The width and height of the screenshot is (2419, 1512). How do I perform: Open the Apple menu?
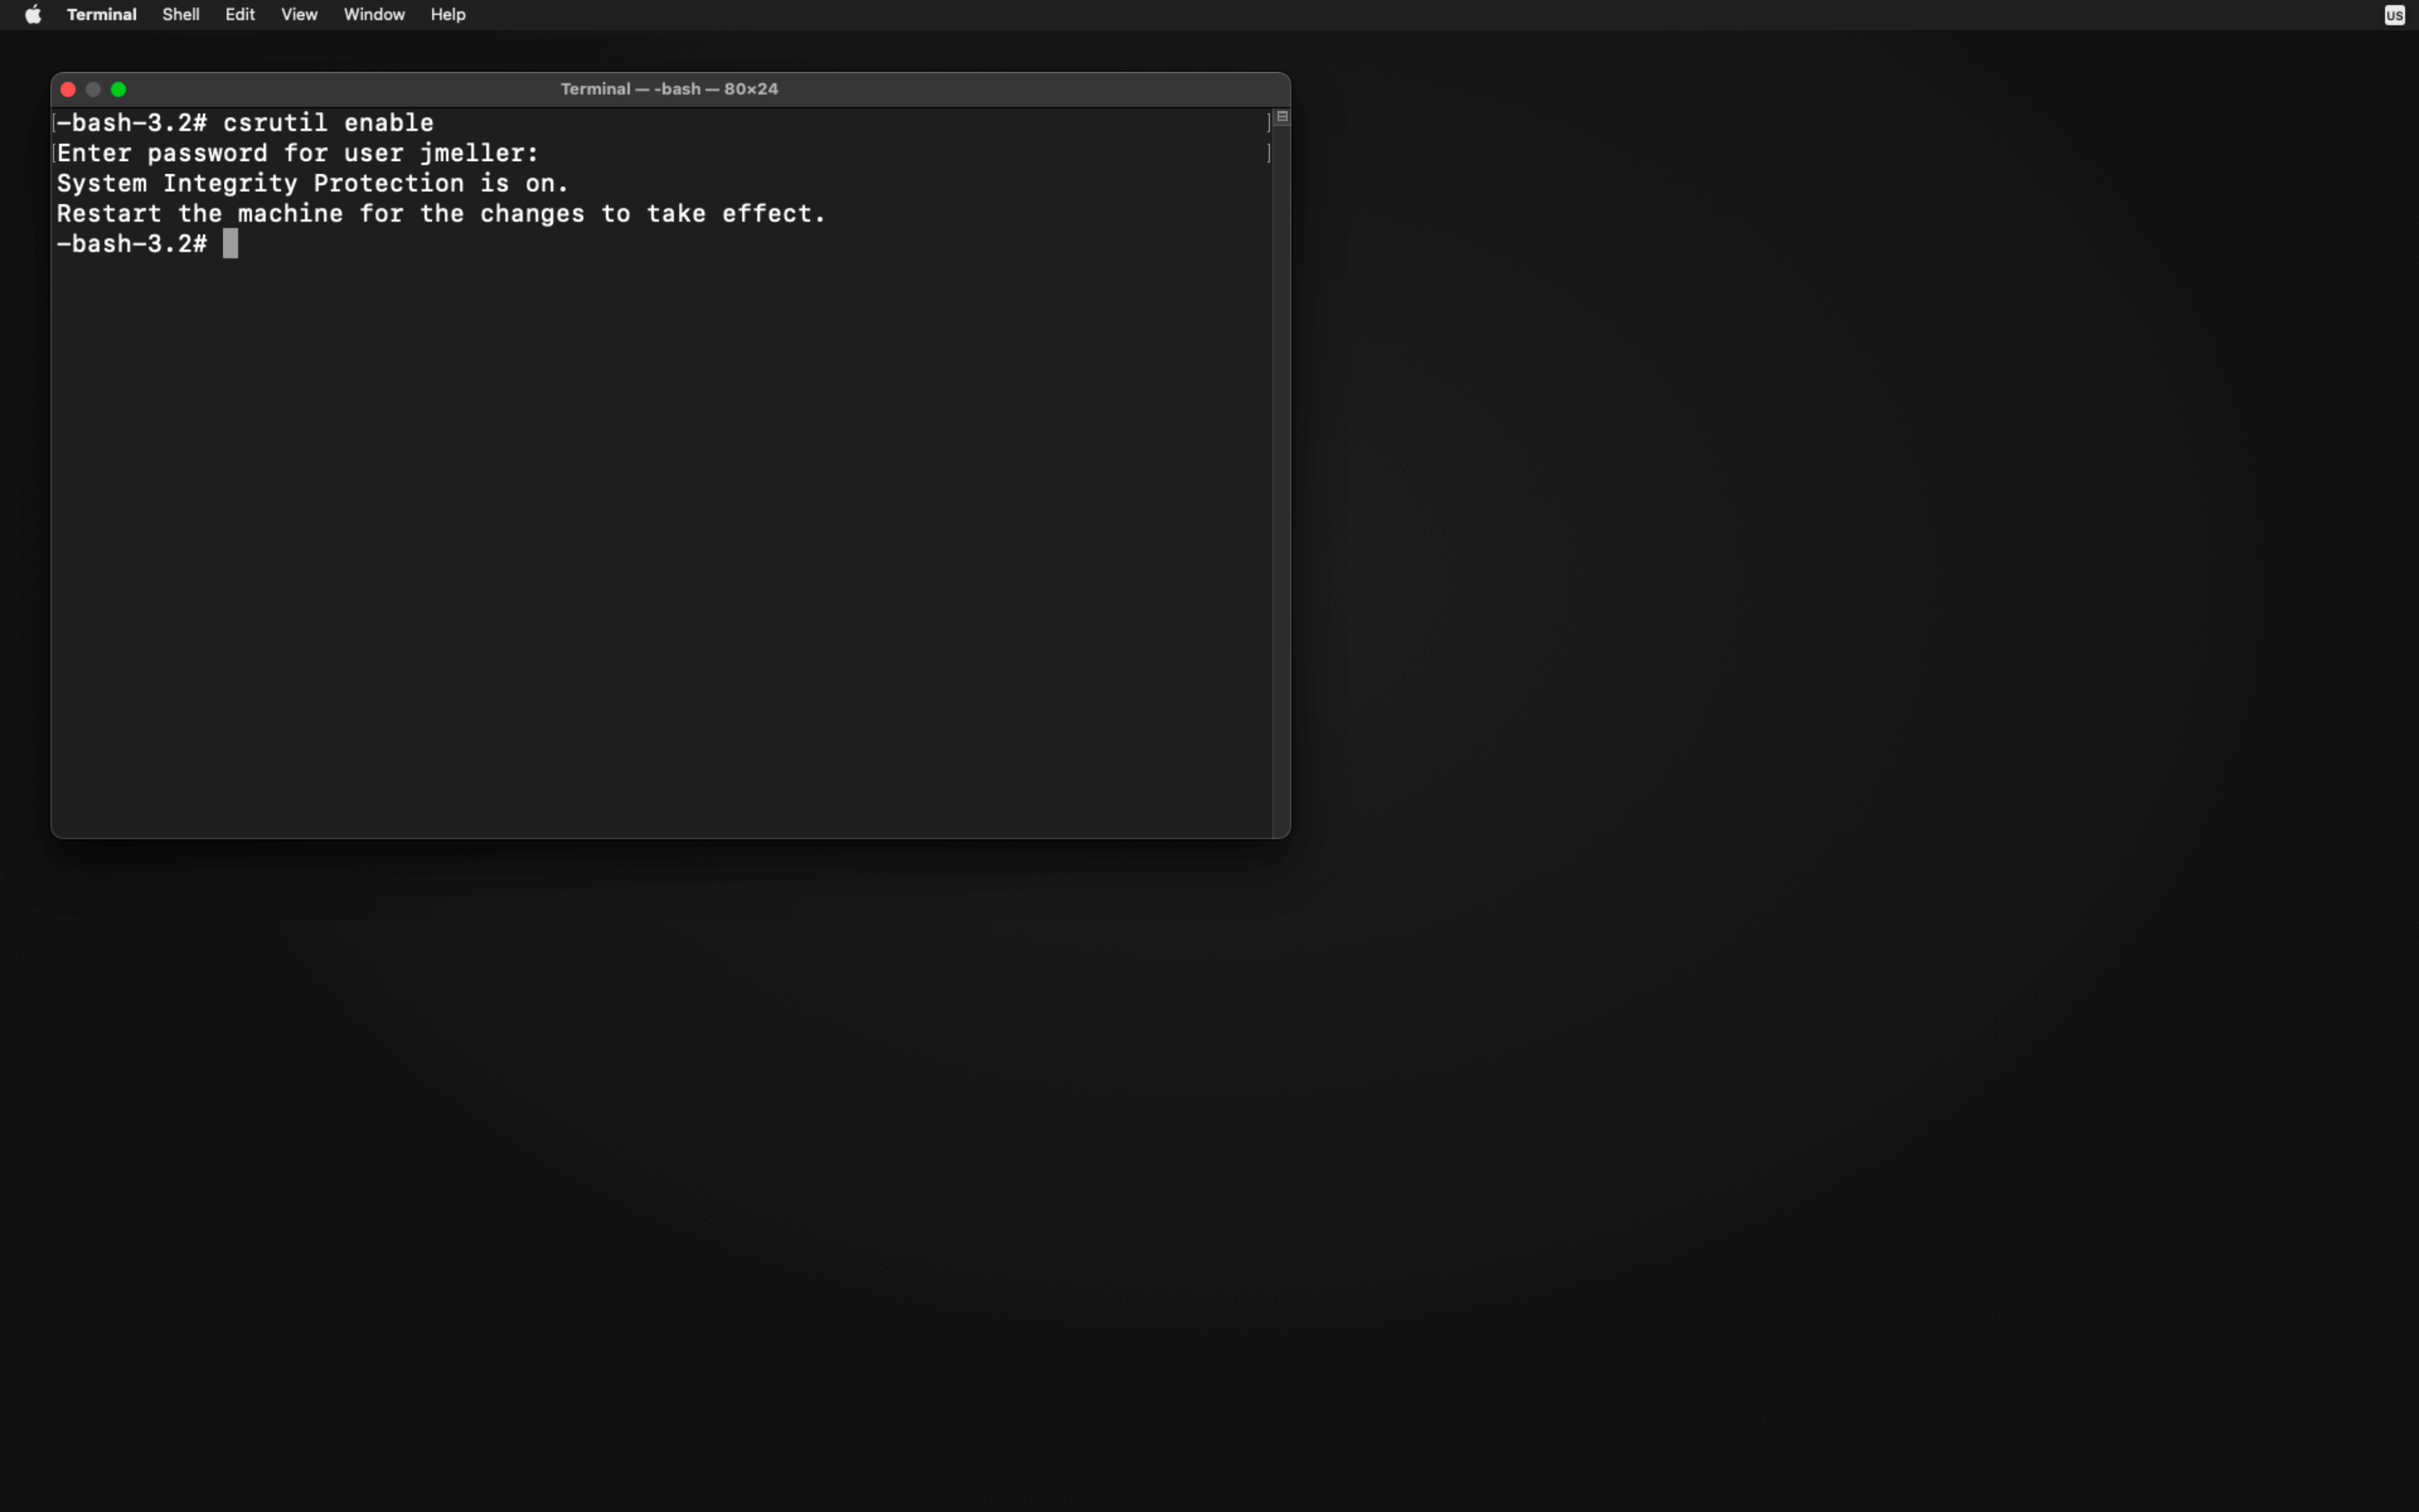click(x=33, y=14)
